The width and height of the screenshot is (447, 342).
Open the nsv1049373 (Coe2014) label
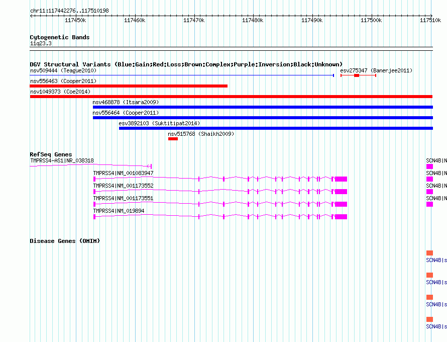point(60,92)
